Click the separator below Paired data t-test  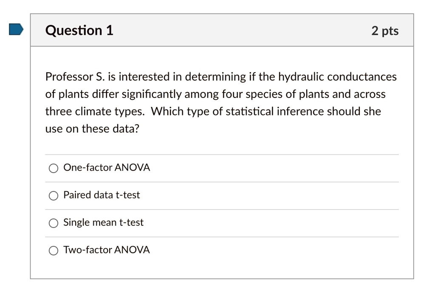pyautogui.click(x=222, y=209)
